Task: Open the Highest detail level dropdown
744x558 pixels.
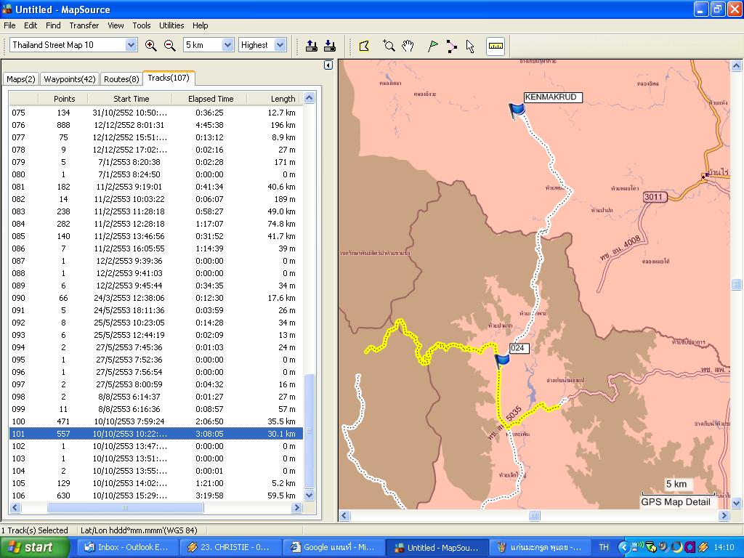Action: 280,45
